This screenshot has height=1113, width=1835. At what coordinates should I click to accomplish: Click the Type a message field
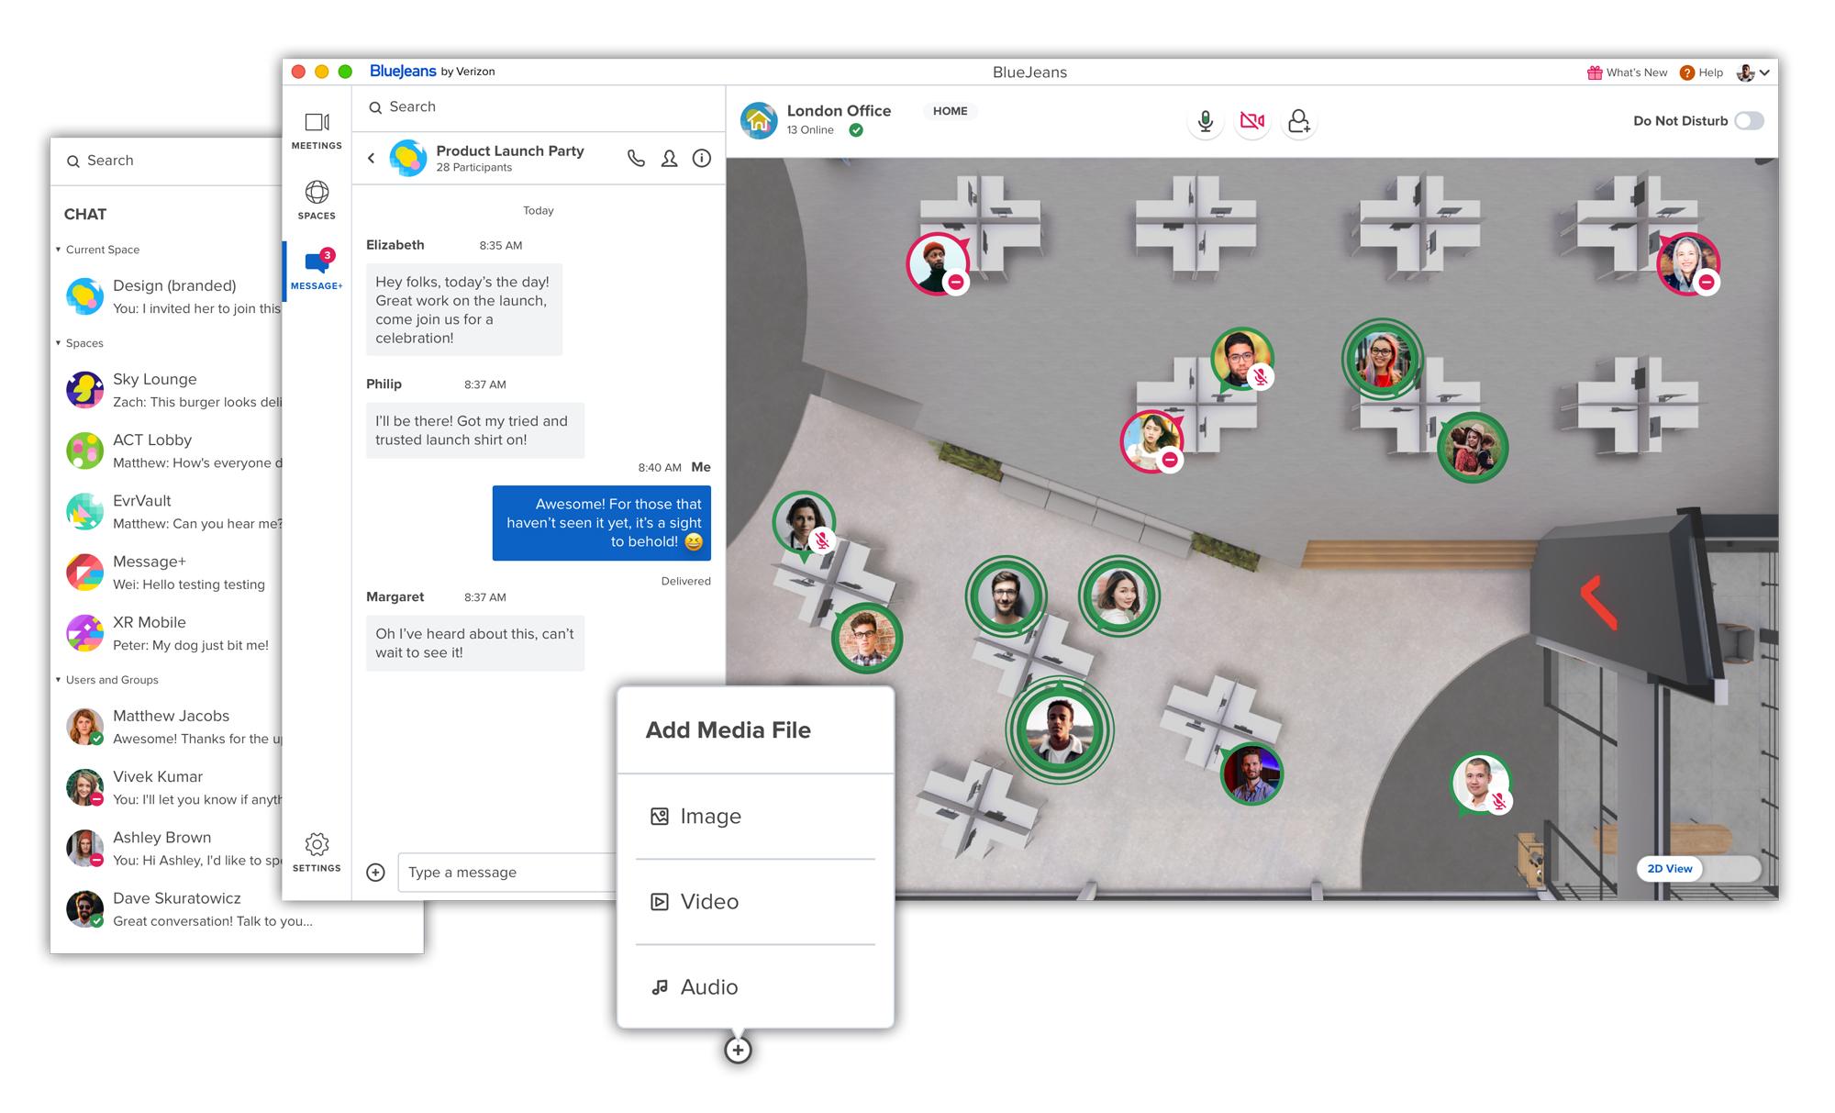[x=507, y=873]
